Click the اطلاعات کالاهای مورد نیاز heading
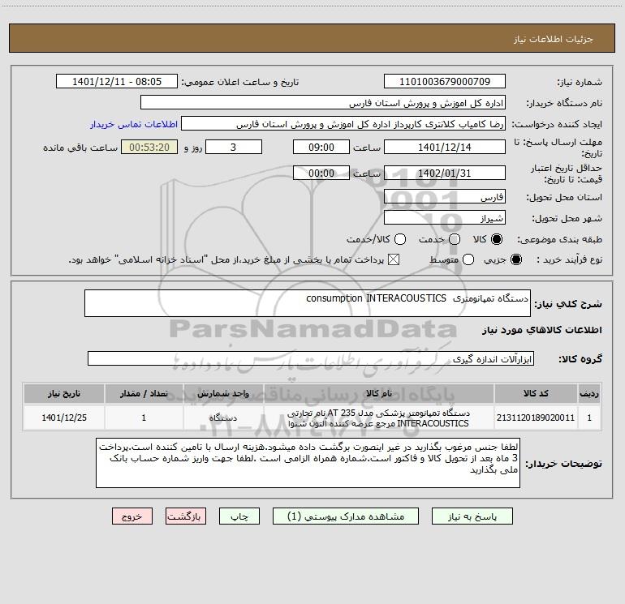The image size is (625, 604). coord(542,330)
